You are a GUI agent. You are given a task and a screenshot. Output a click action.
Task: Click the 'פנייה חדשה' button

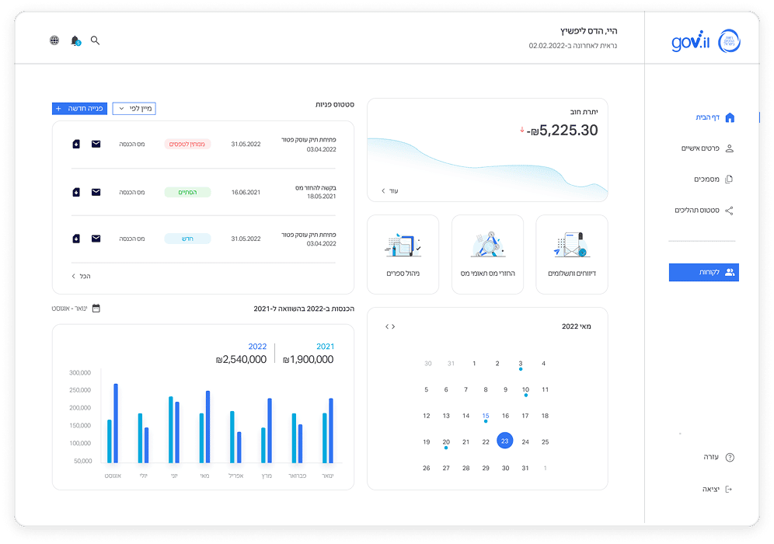tap(79, 109)
